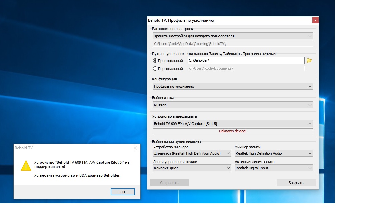Click the Сохранить button

(x=169, y=182)
